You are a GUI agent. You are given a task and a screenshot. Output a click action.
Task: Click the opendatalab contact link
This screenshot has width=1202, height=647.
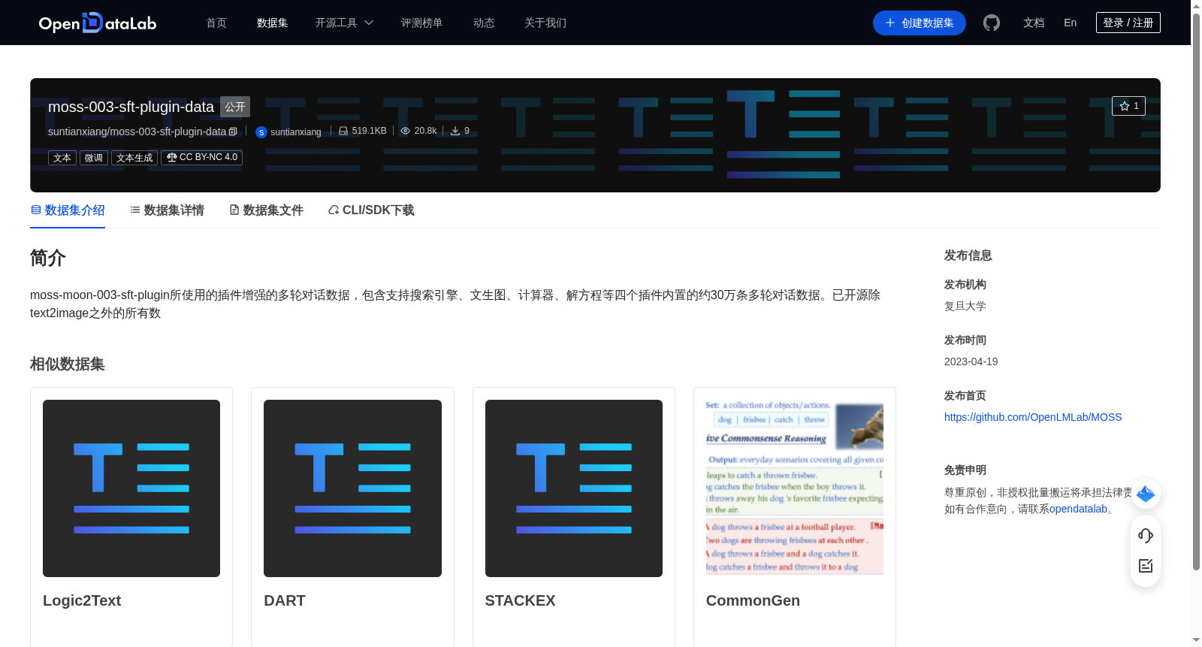pos(1078,509)
